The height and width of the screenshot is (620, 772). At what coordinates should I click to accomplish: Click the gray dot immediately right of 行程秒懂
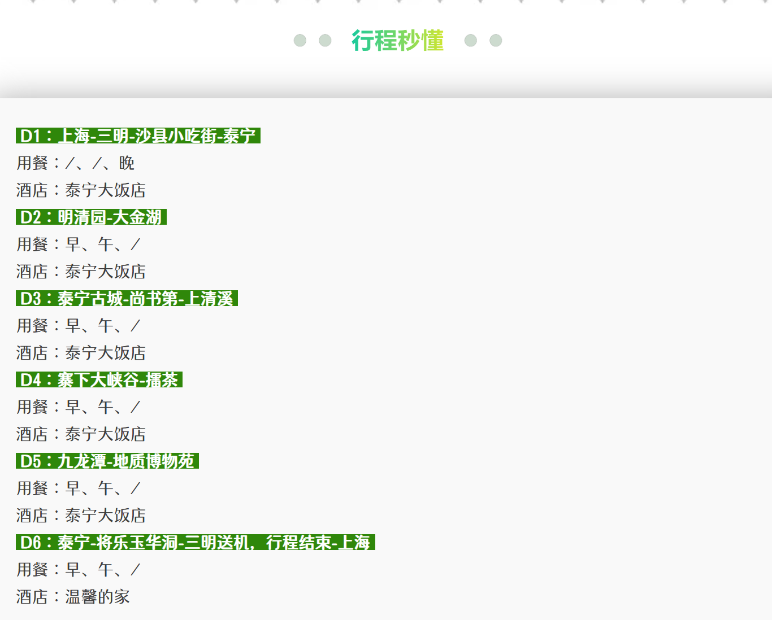[x=470, y=41]
